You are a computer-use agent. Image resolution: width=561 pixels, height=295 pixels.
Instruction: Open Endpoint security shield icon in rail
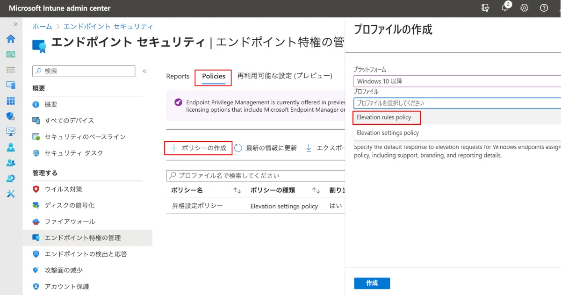(10, 116)
